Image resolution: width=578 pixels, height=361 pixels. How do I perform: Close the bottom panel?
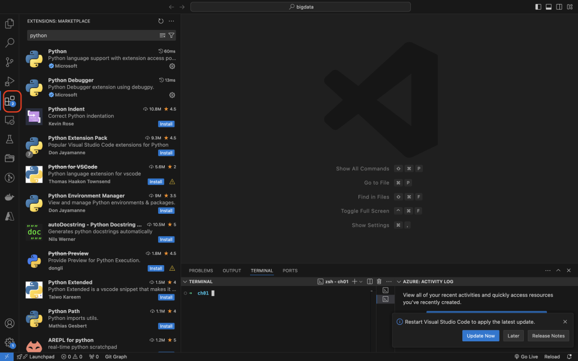pyautogui.click(x=569, y=270)
